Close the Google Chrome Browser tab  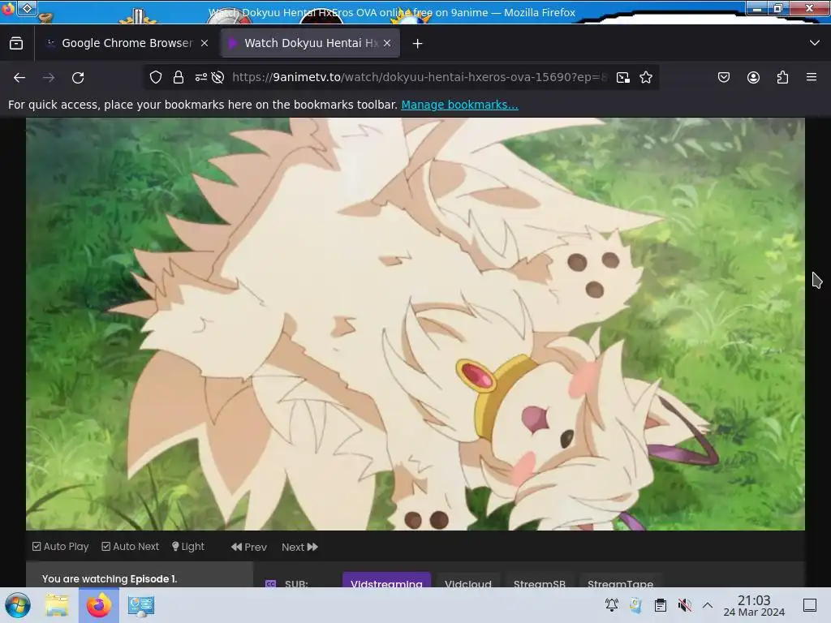click(x=204, y=43)
